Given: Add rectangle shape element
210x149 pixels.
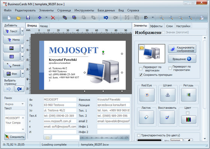Looking at the screenshot, I should click(x=12, y=57).
